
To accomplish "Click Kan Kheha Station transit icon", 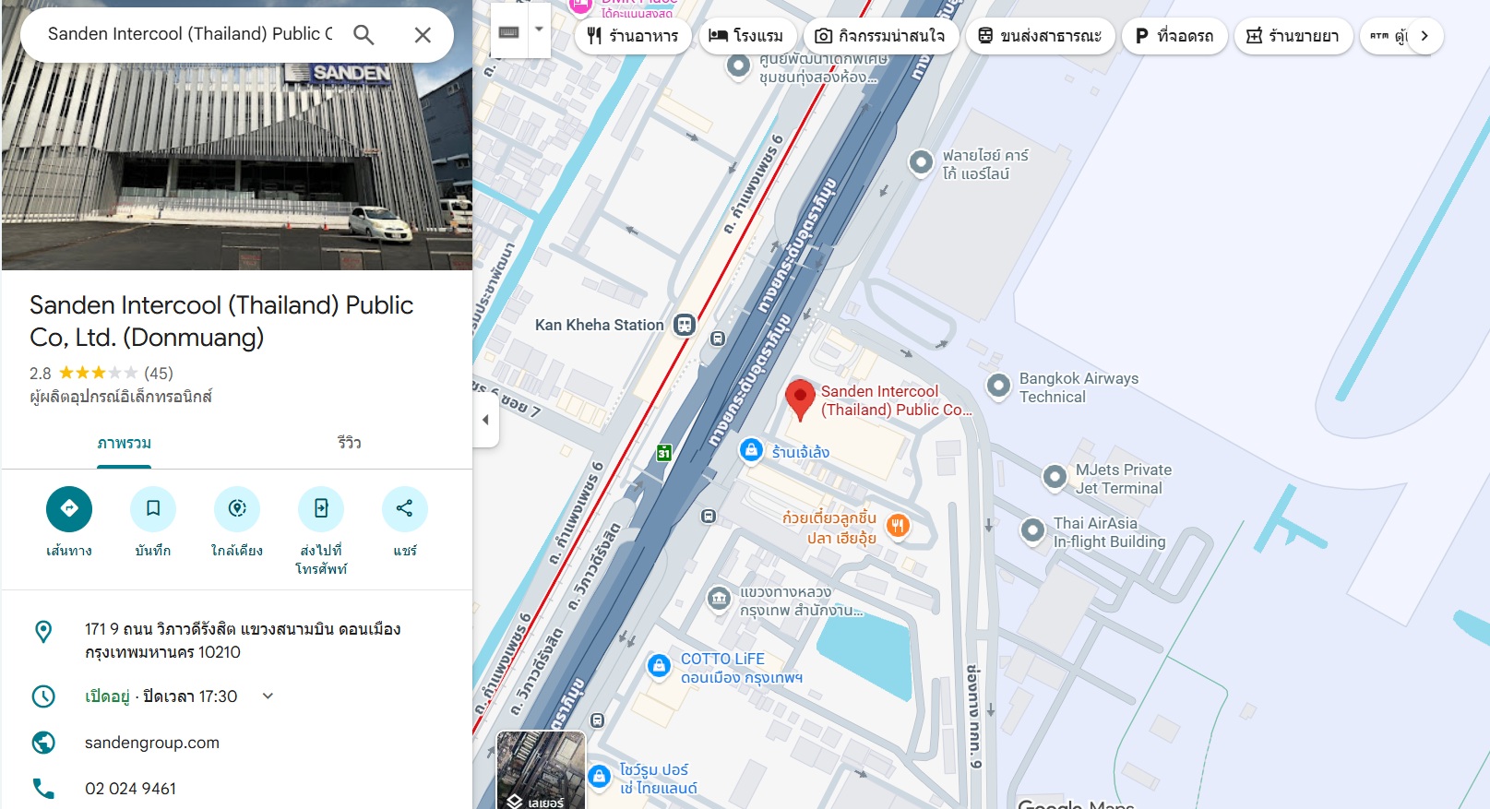I will coord(684,325).
